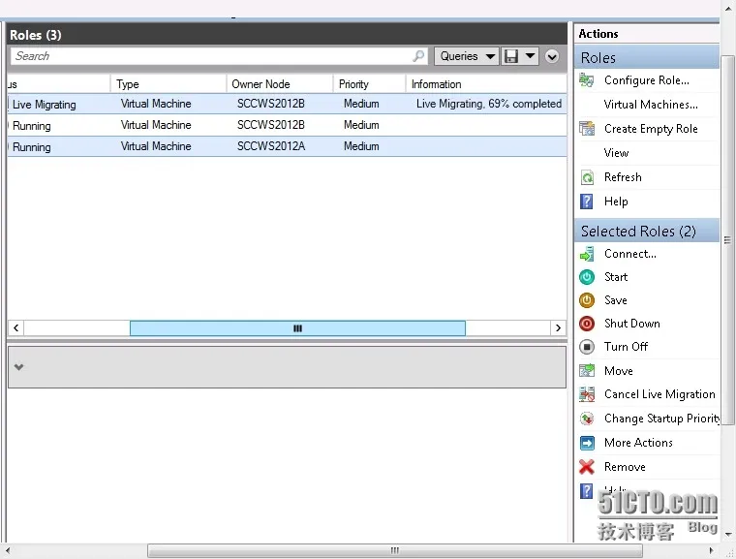Click the green Refresh icon
This screenshot has height=559, width=736.
pyautogui.click(x=587, y=177)
